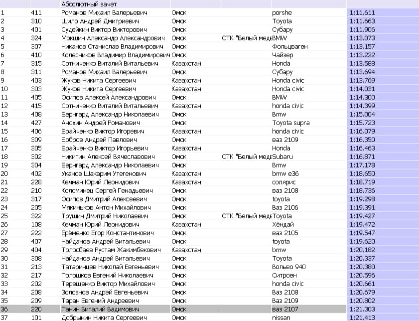Click the car cell "Subaru"
The width and height of the screenshot is (419, 321).
[x=282, y=157]
